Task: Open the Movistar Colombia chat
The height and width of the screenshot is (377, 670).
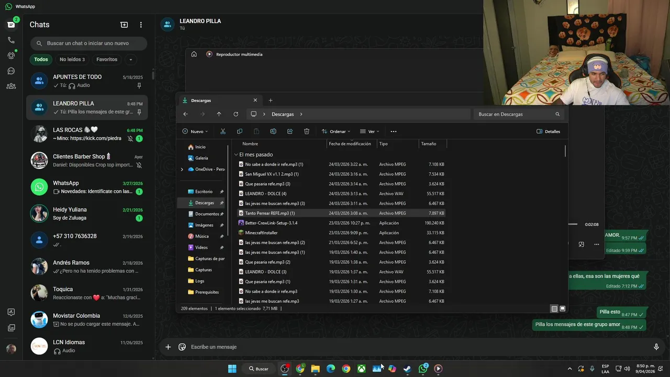Action: (87, 320)
